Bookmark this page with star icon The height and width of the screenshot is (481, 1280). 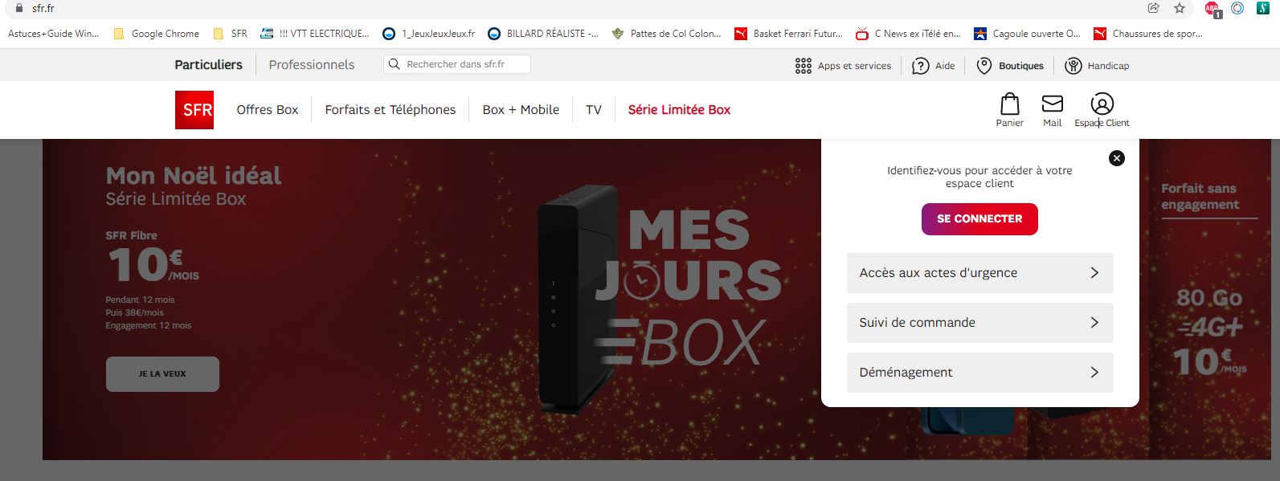pos(1180,8)
